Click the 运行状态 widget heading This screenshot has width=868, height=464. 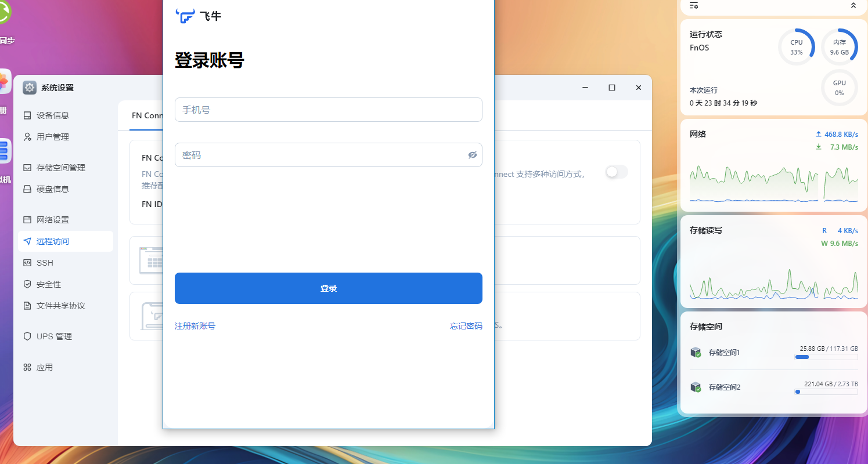(706, 34)
